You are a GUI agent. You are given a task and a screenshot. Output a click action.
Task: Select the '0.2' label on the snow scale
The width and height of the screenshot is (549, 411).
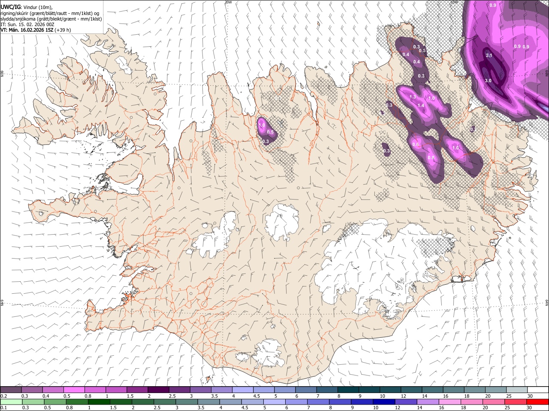pos(3,396)
